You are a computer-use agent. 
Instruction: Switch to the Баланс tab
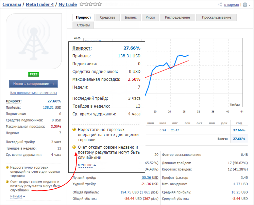click(x=131, y=17)
